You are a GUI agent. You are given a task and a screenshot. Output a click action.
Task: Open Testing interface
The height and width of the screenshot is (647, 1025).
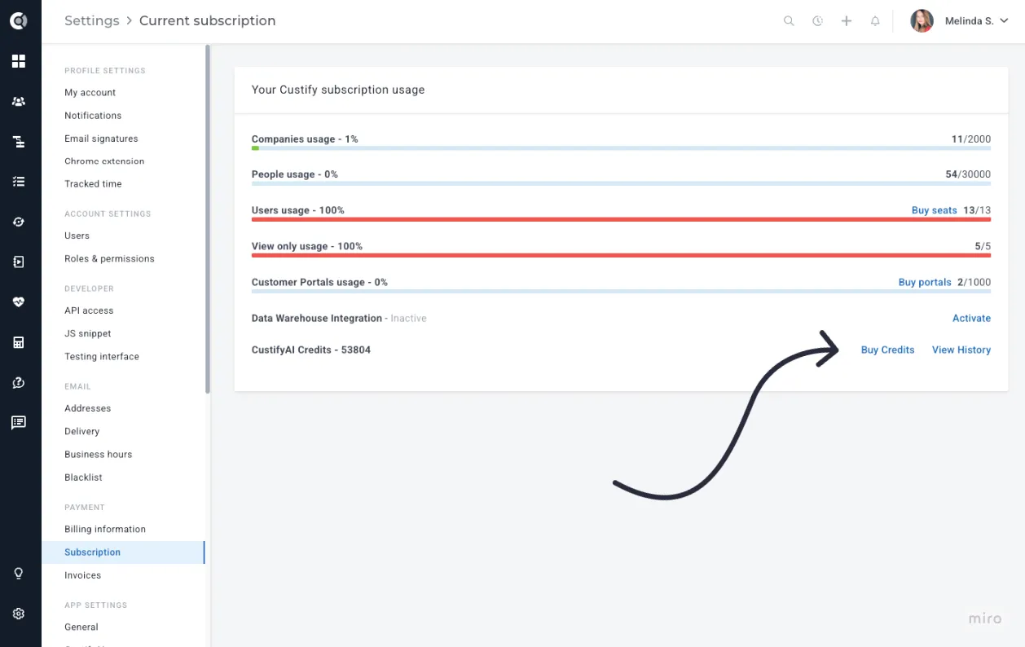(x=102, y=357)
